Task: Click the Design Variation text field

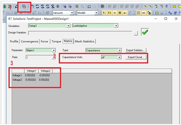Action: click(x=80, y=33)
